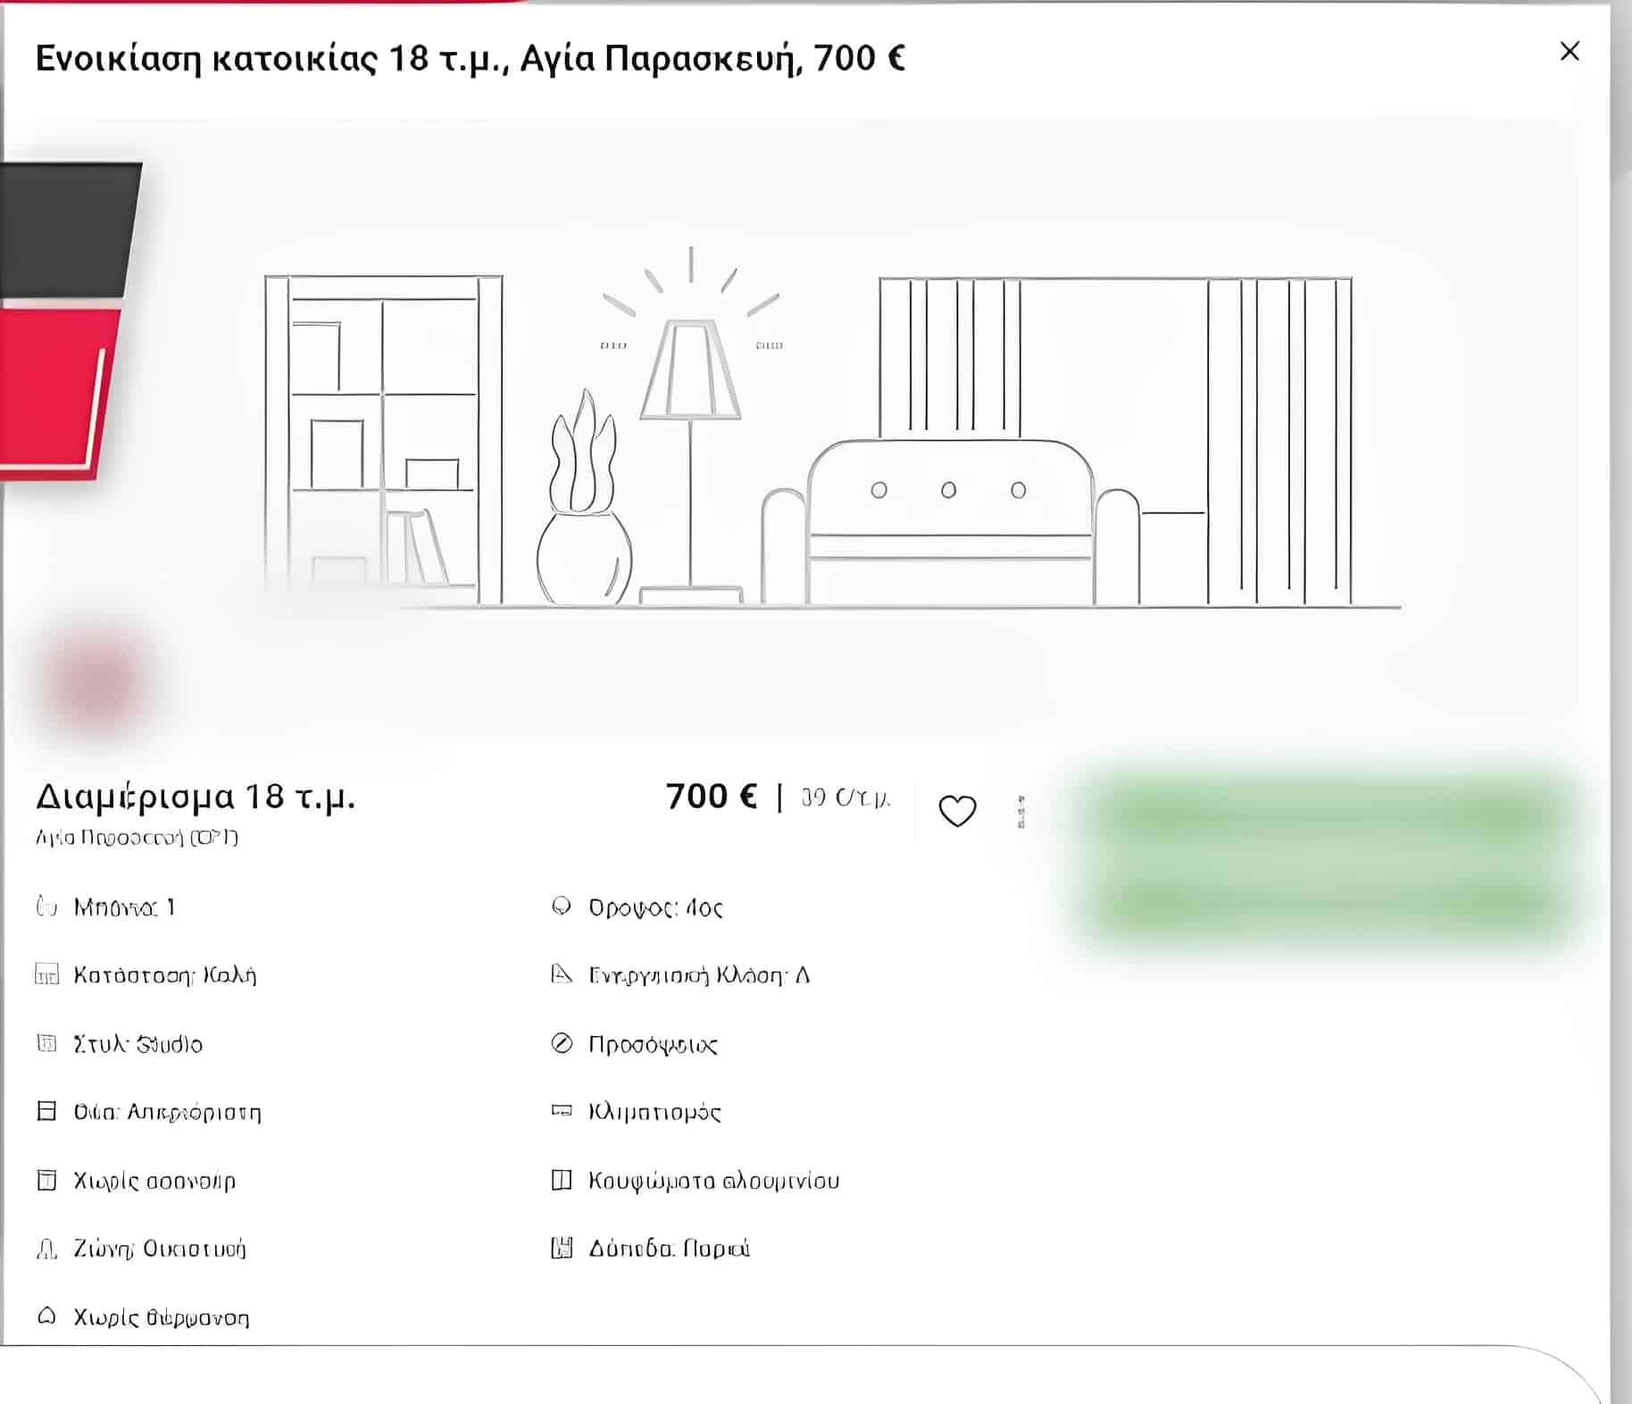Click the floor material icon
Screen dimensions: 1632x1404
[x=561, y=1248]
